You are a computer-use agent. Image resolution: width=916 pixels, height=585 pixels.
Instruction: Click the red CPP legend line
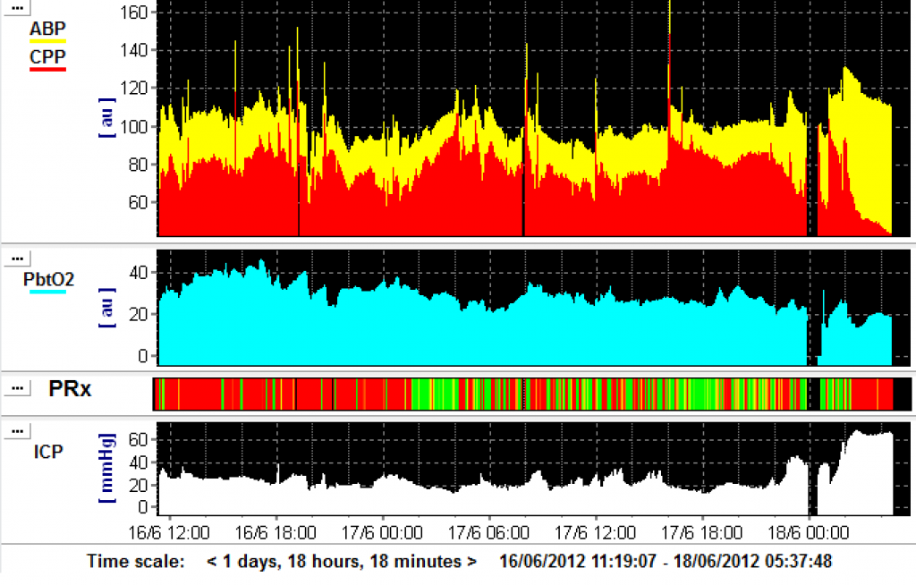(x=47, y=70)
